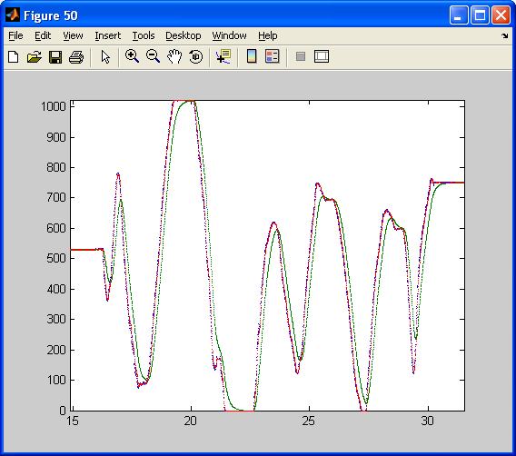Open the Tools menu
Image resolution: width=516 pixels, height=456 pixels.
point(144,35)
